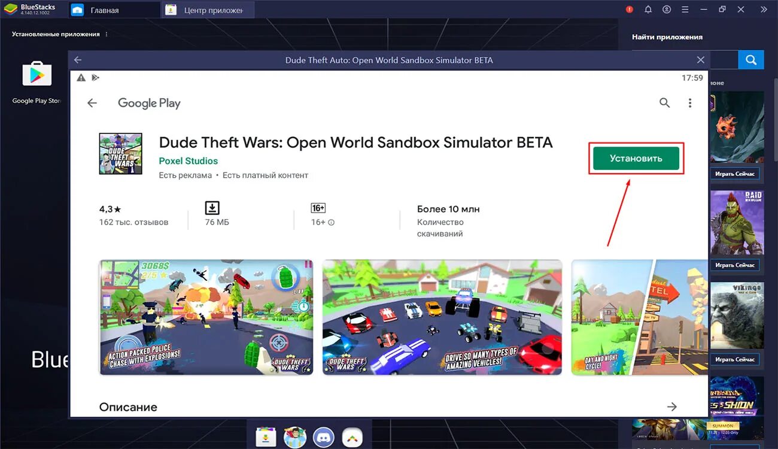
Task: Click '162 тыс. отзывов' reviews count
Action: (133, 222)
